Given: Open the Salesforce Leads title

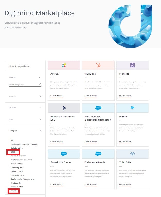Looking at the screenshot, I should (95, 162).
